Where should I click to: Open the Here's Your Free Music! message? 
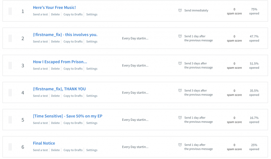point(54,8)
